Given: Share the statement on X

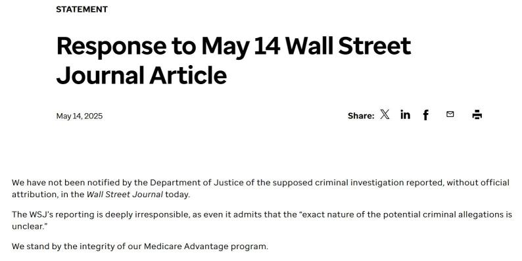Looking at the screenshot, I should [x=385, y=115].
